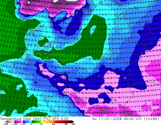This screenshot has height=125, width=161.
Task: Click the dark blue segment of the legend
Action: pos(24,122)
